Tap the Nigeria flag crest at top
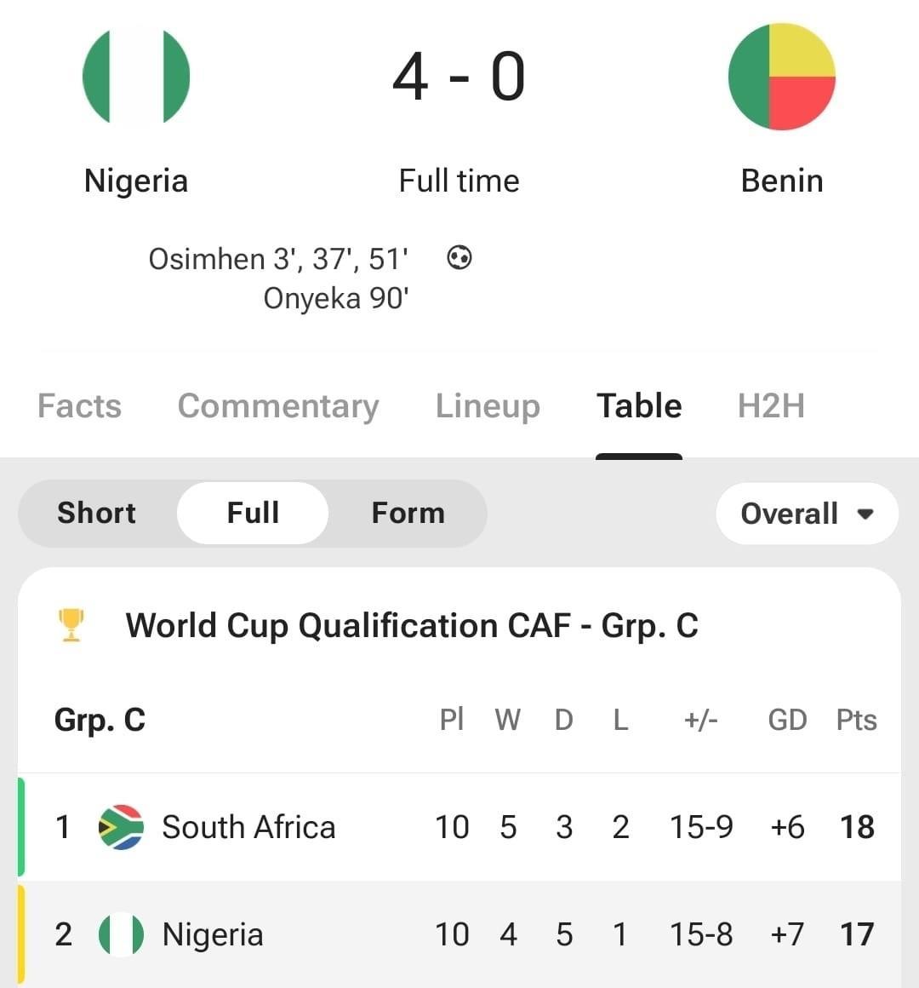 pyautogui.click(x=136, y=77)
